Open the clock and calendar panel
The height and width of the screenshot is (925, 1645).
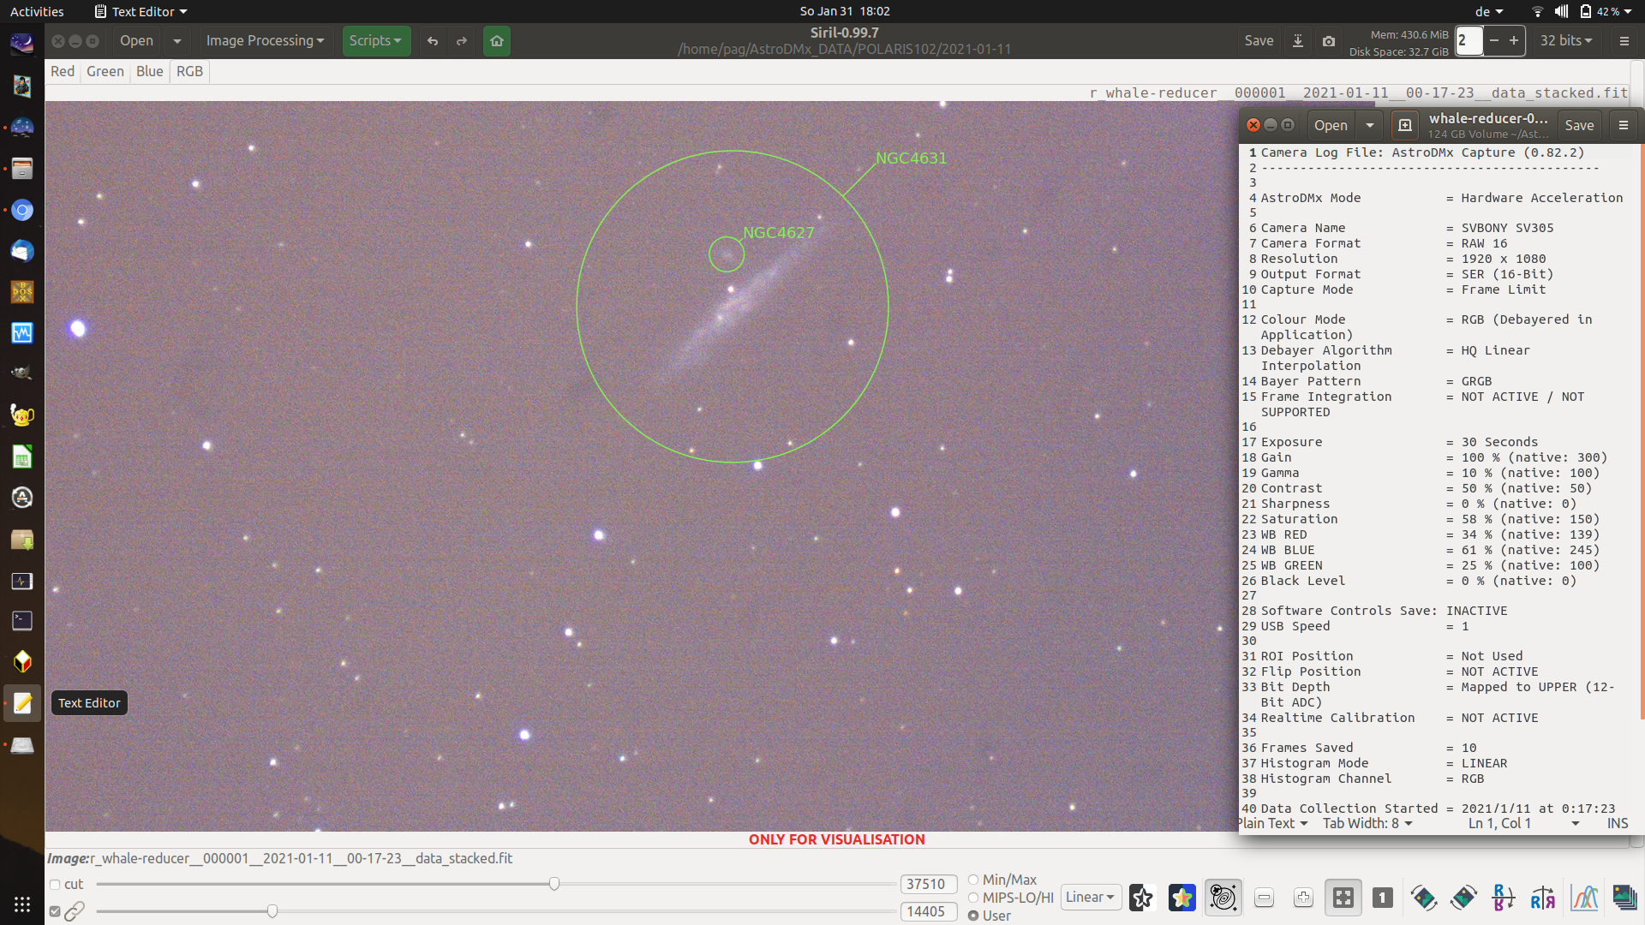(845, 11)
